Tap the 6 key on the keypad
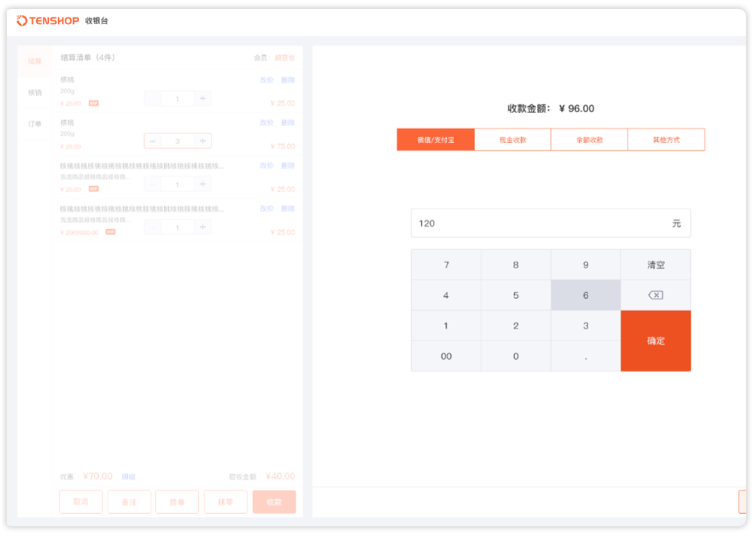This screenshot has height=535, width=753. pyautogui.click(x=585, y=295)
